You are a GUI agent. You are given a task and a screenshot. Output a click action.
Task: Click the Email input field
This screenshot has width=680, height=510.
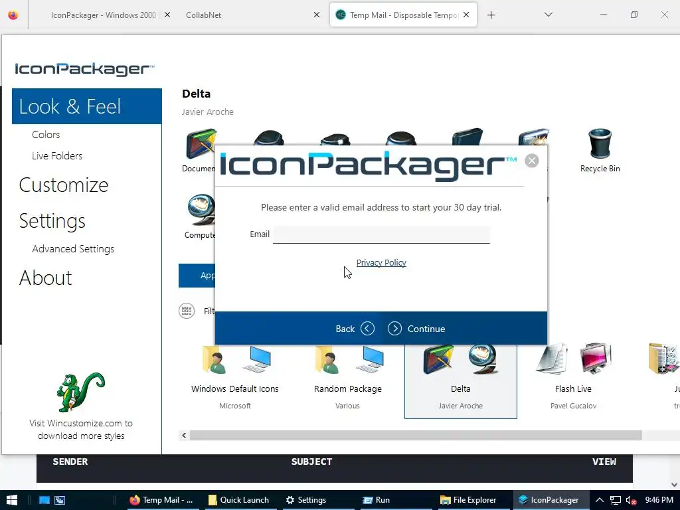(381, 234)
